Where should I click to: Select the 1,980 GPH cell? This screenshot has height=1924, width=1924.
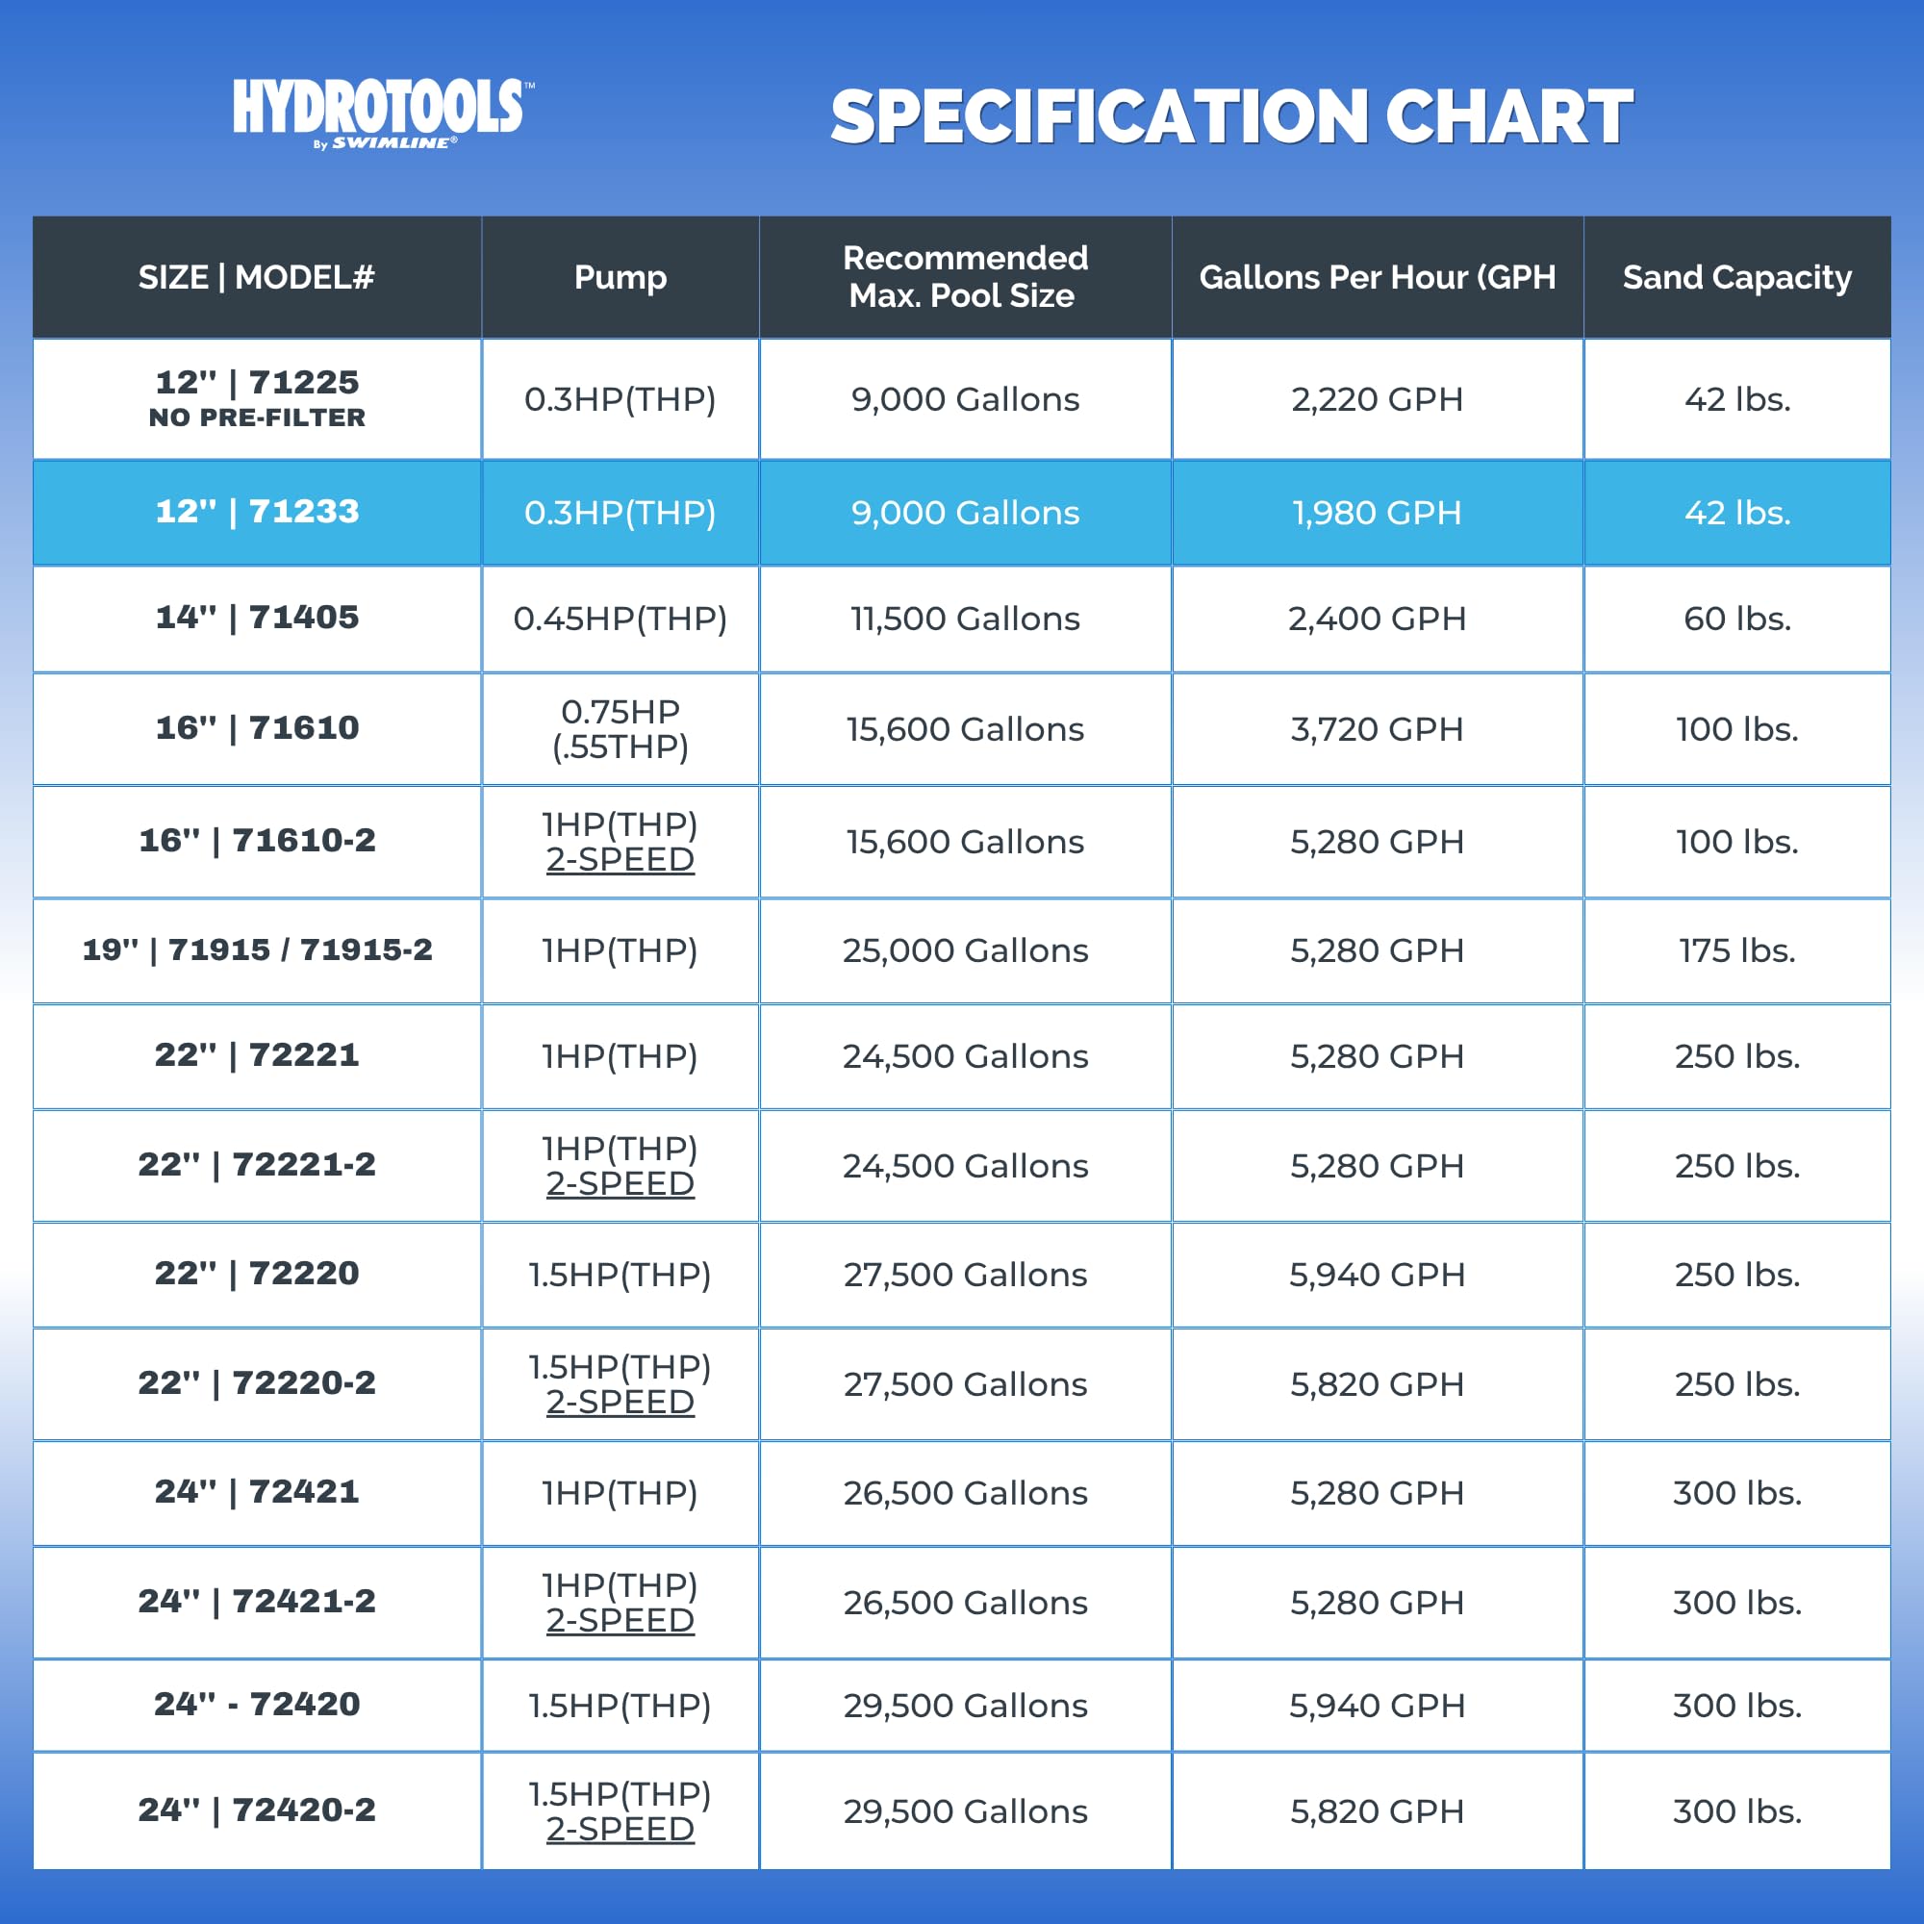click(x=1377, y=513)
